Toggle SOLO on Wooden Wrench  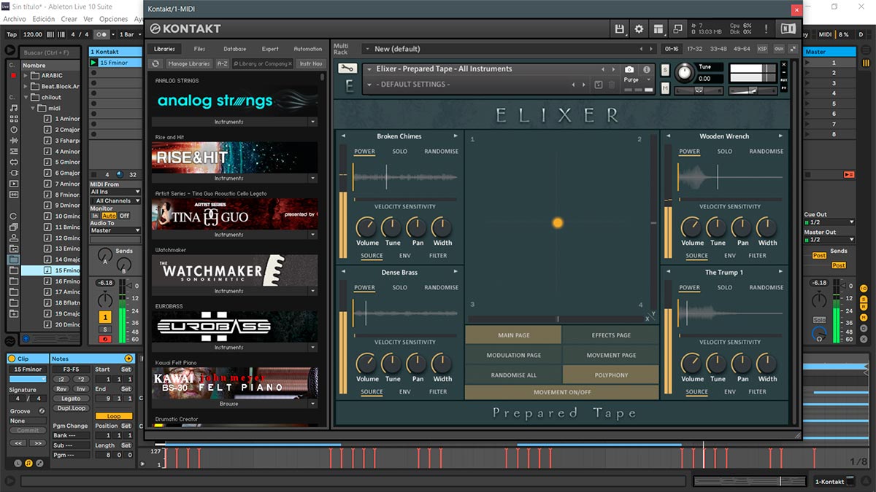(x=725, y=152)
